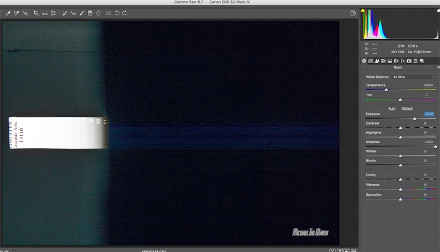Click the Temperature value field 4950
Image resolution: width=440 pixels, height=252 pixels.
click(428, 85)
